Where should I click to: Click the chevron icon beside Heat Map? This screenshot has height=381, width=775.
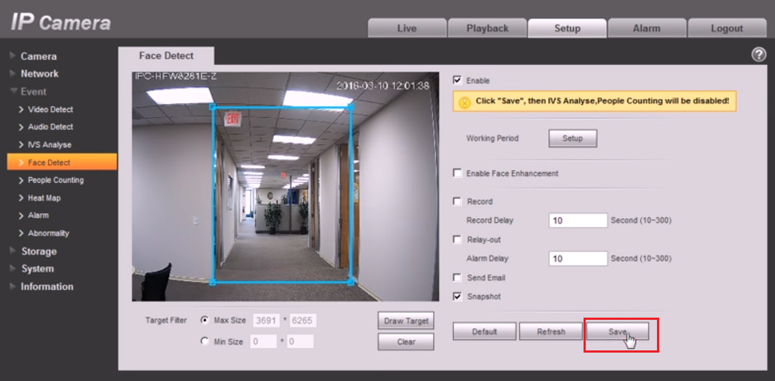[21, 198]
